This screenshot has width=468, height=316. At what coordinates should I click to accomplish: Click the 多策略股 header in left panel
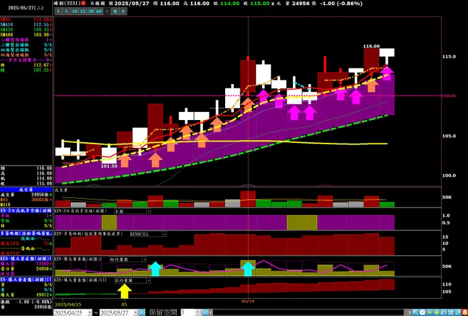click(x=26, y=233)
